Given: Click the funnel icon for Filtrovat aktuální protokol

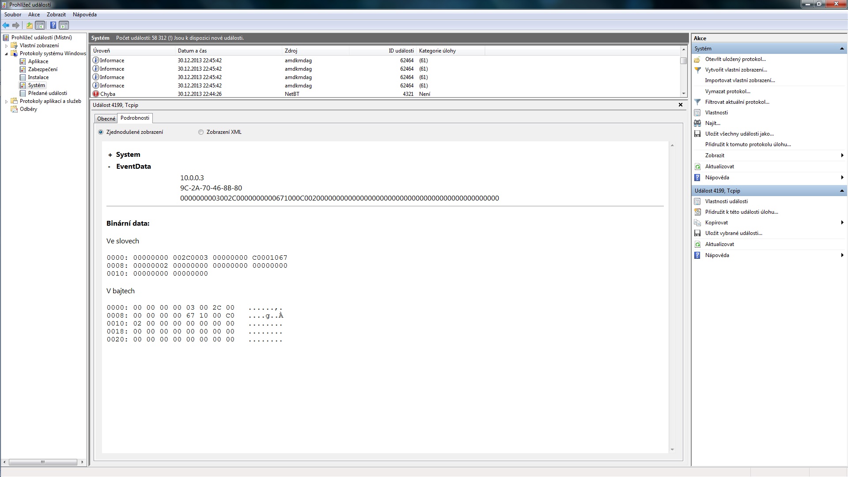Looking at the screenshot, I should coord(697,102).
